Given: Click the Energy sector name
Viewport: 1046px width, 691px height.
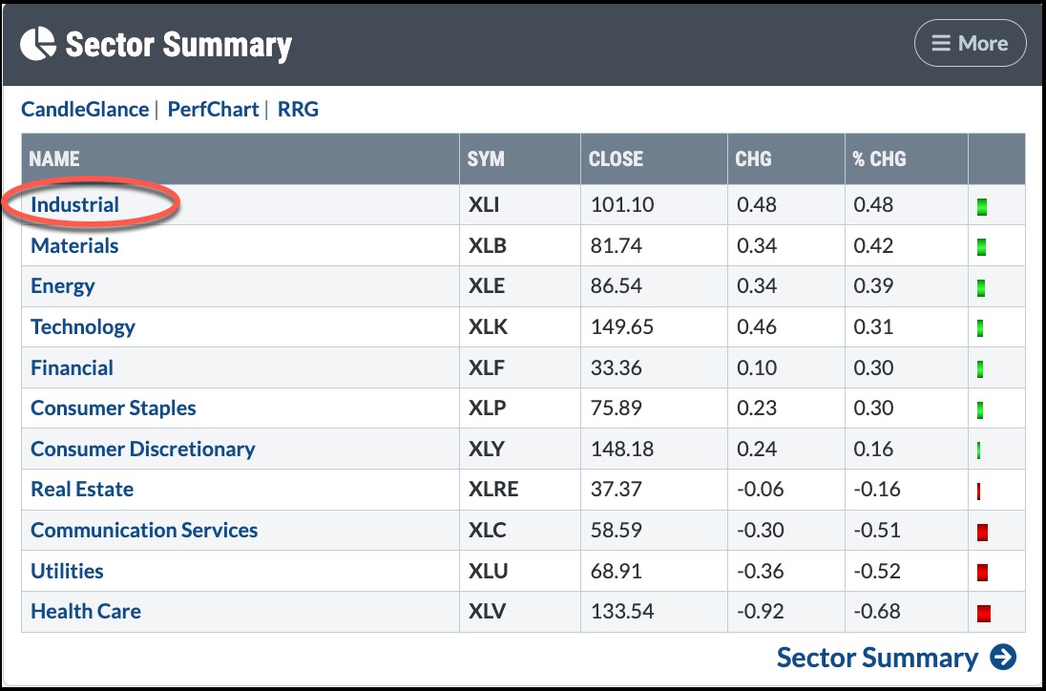Looking at the screenshot, I should (63, 286).
